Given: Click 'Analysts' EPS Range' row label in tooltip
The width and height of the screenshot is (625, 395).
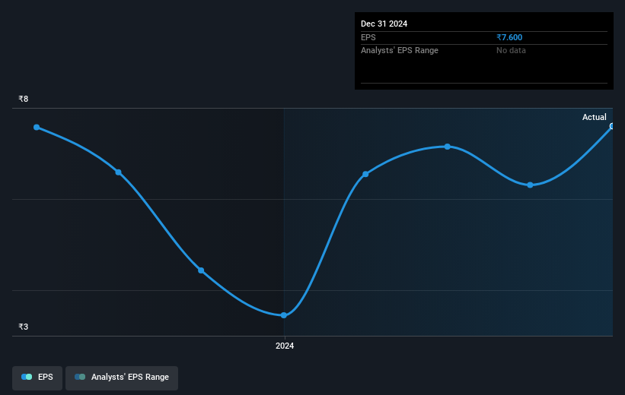Looking at the screenshot, I should (x=400, y=51).
